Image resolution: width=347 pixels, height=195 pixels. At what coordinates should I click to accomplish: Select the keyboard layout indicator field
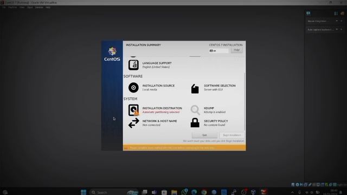[219, 50]
